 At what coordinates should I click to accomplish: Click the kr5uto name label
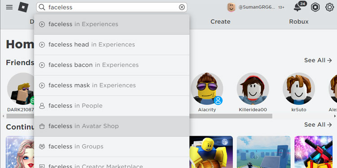(x=299, y=110)
